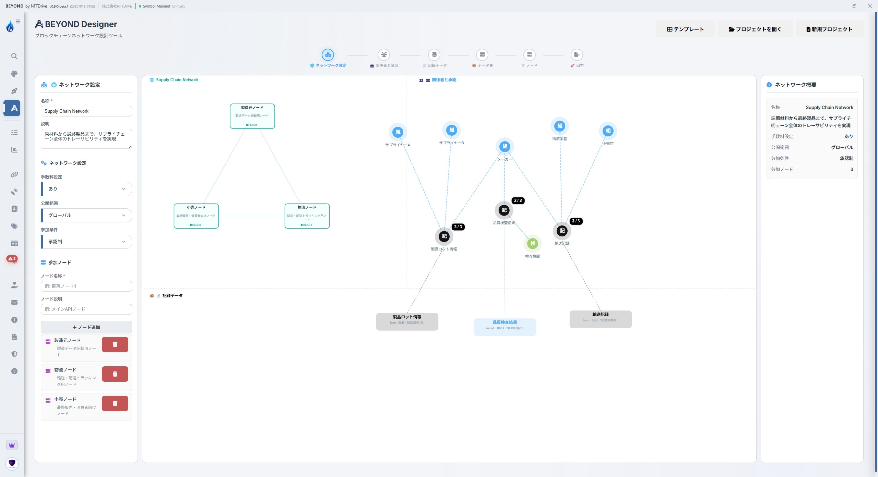Click the link chain sidebar icon
Viewport: 878px width, 477px height.
click(14, 174)
